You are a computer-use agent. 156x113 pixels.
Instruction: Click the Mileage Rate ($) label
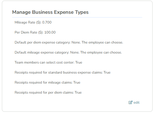28,22
